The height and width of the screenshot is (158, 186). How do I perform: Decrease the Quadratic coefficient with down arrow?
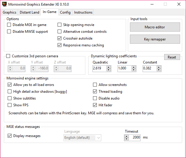(x=108, y=70)
